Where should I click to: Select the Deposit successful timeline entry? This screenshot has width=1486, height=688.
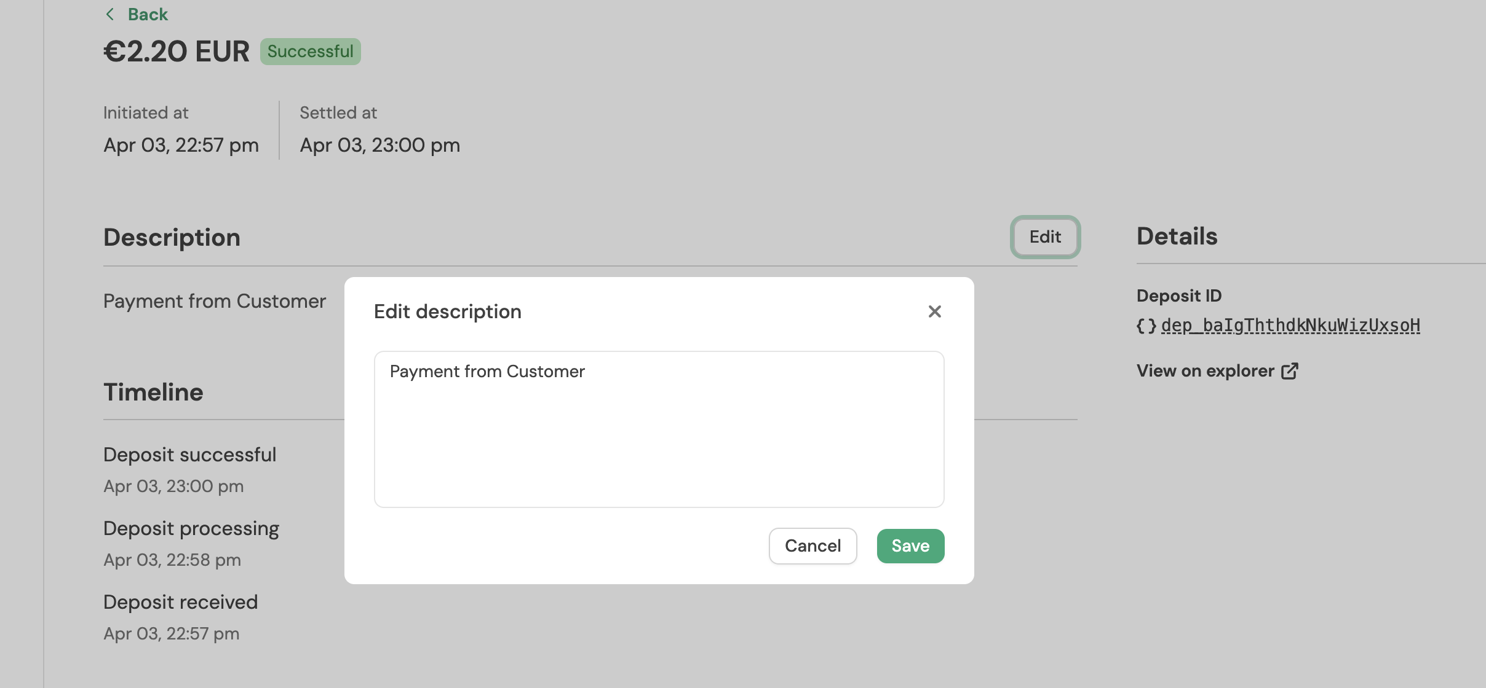(x=189, y=455)
